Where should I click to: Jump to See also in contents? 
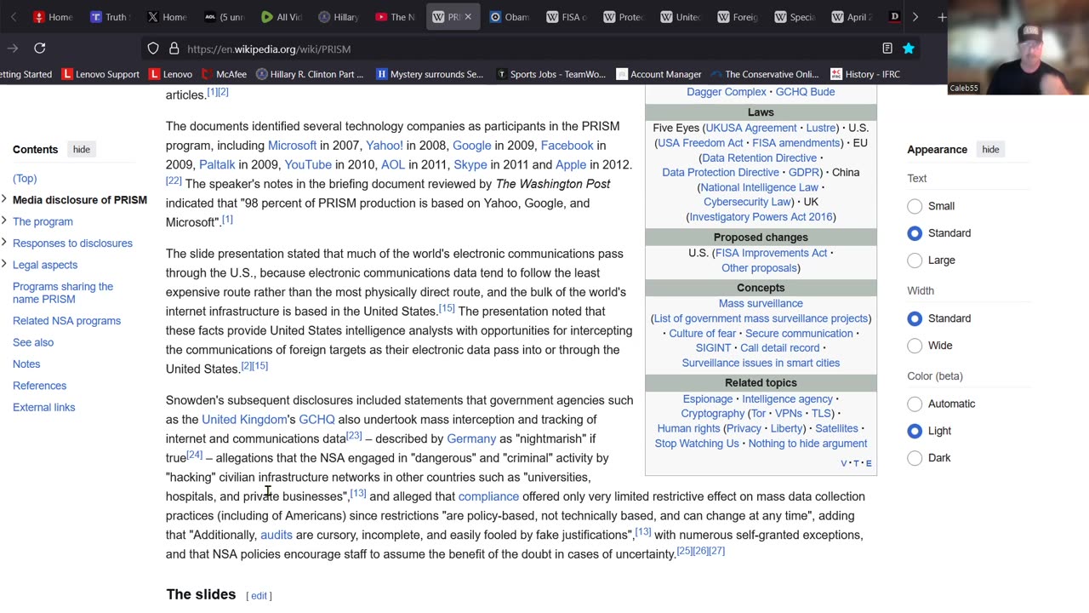(x=33, y=342)
